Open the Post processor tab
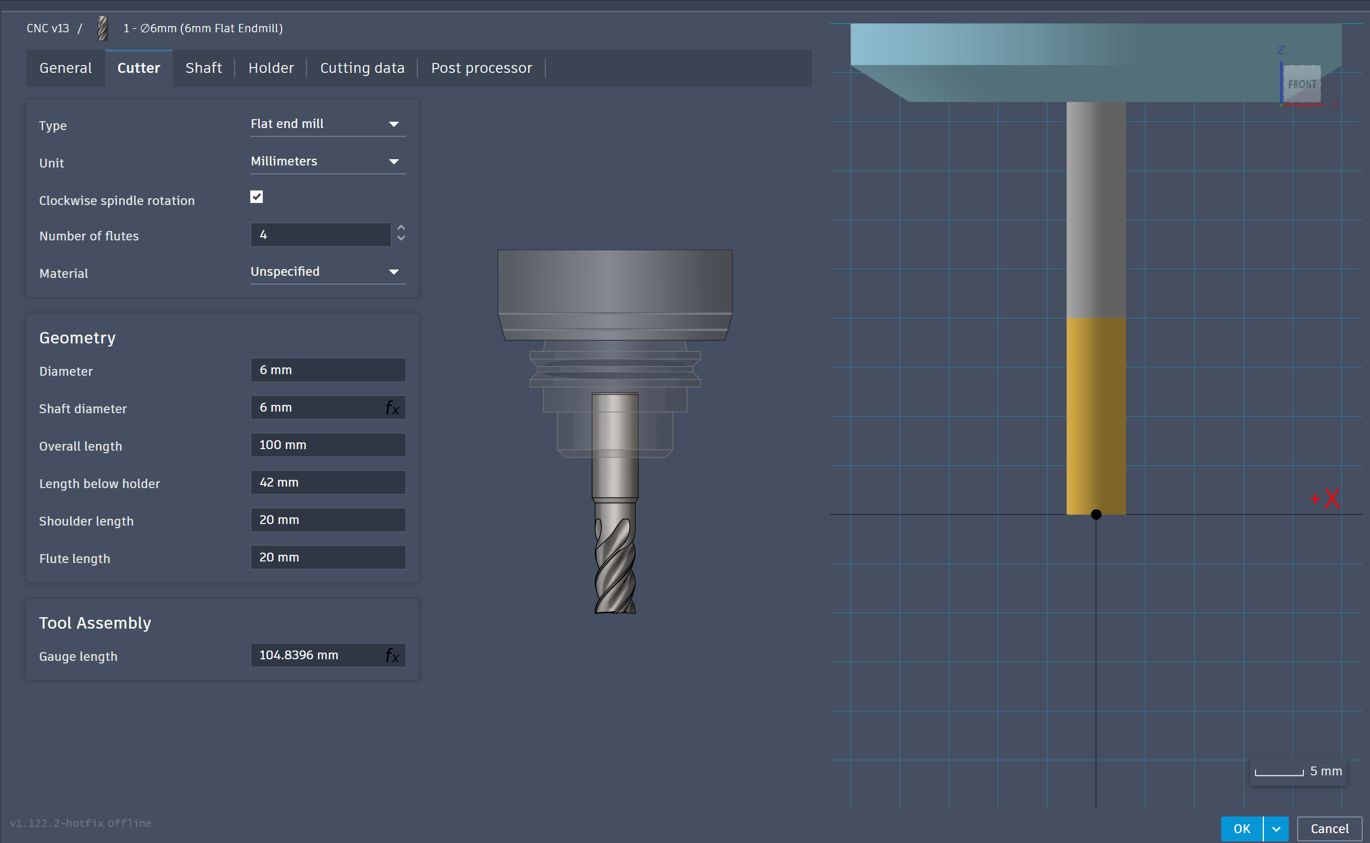Viewport: 1370px width, 843px height. coord(482,68)
